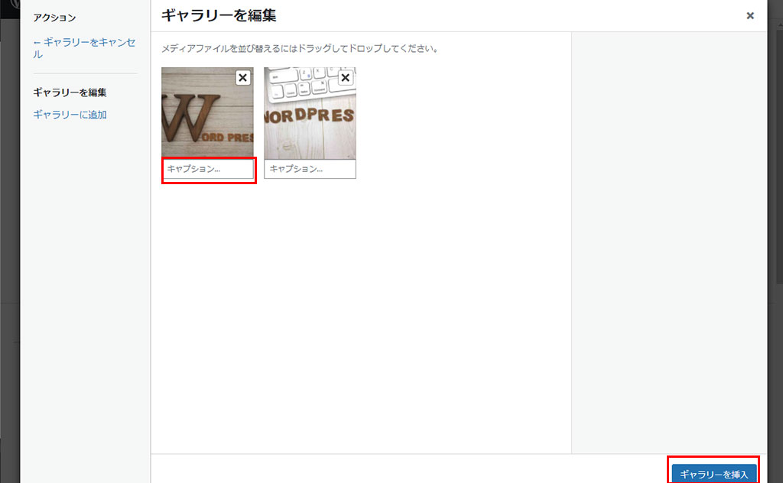This screenshot has width=783, height=483.
Task: Click the アクション heading in the sidebar
Action: [54, 18]
